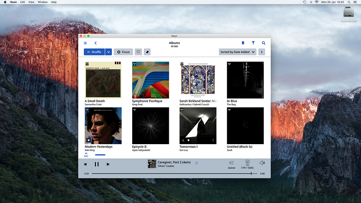The height and width of the screenshot is (203, 361).
Task: Open the Queue view
Action: (232, 164)
